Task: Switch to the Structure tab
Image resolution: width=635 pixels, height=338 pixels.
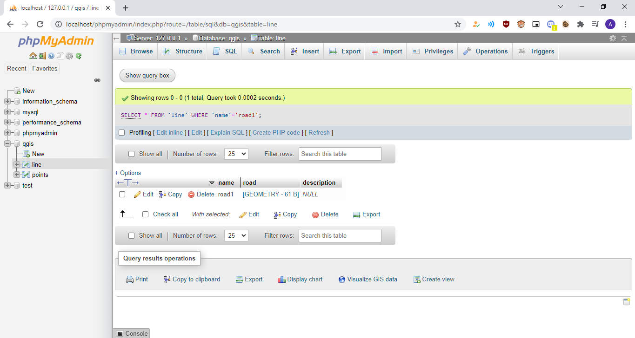Action: [x=182, y=51]
